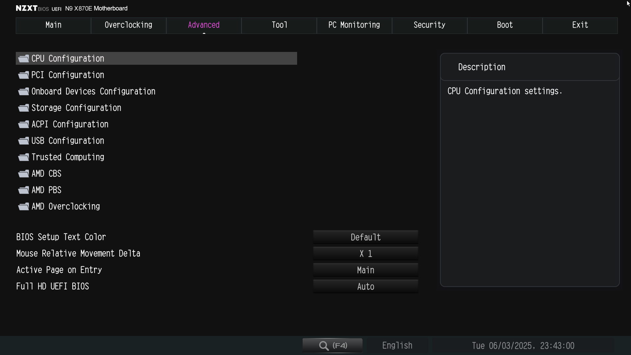Switch to the PC Monitoring tab
The height and width of the screenshot is (355, 631).
click(x=354, y=25)
